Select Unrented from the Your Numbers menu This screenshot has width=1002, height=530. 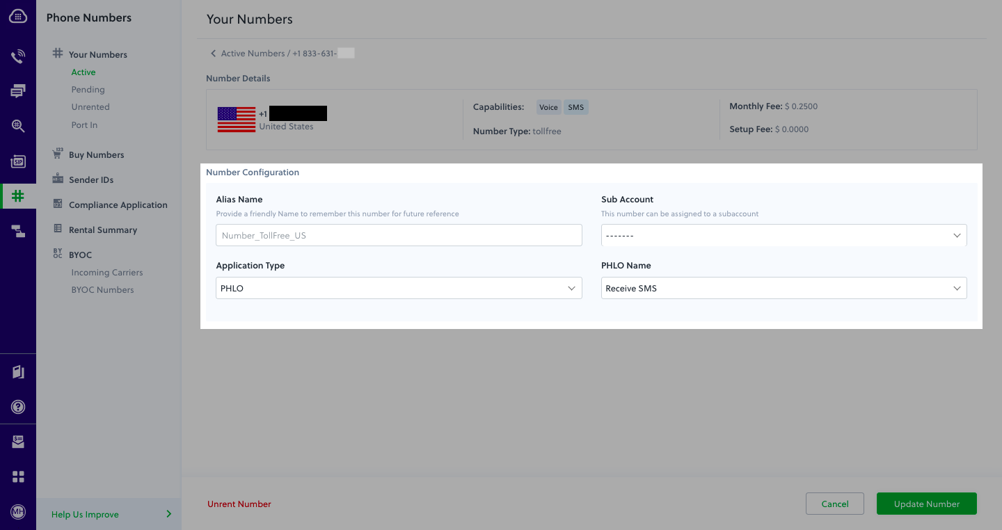pyautogui.click(x=90, y=106)
